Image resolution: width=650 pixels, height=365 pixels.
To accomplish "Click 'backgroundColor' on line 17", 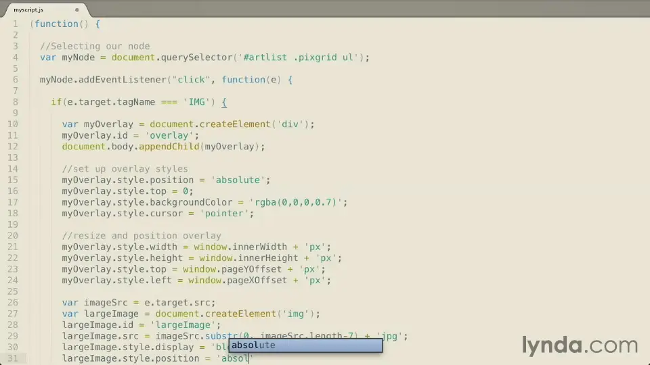I will [x=191, y=202].
